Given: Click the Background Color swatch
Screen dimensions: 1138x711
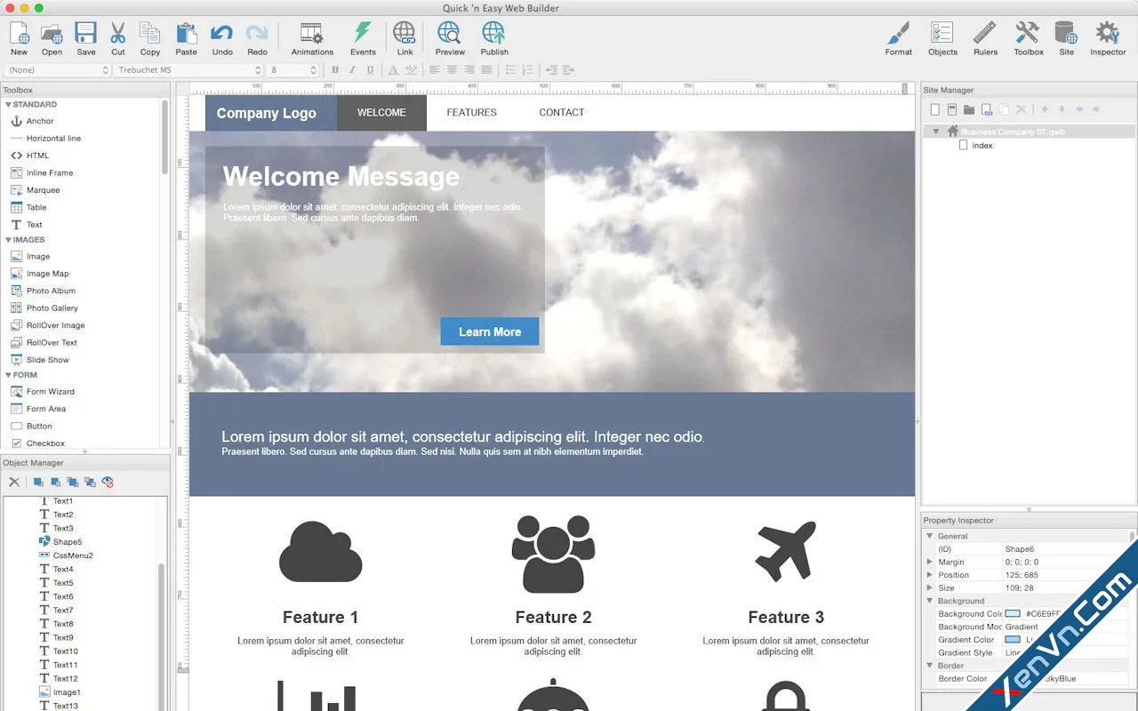Looking at the screenshot, I should click(x=1013, y=614).
